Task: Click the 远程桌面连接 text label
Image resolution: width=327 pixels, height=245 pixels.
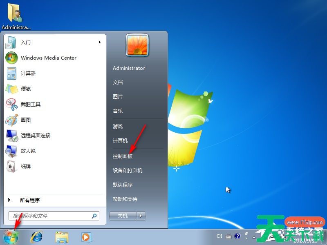Action: point(36,136)
